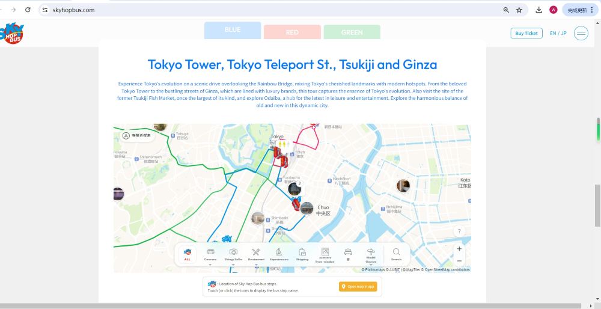Open Model Course signpost filter
This screenshot has width=601, height=309.
click(x=371, y=255)
